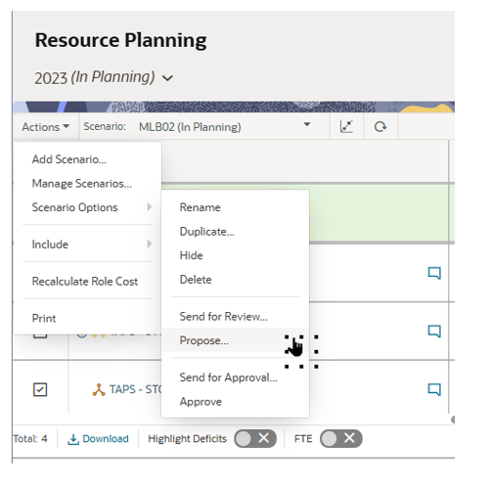The width and height of the screenshot is (489, 488).
Task: Toggle the TAPS row checkbox
Action: 40,389
